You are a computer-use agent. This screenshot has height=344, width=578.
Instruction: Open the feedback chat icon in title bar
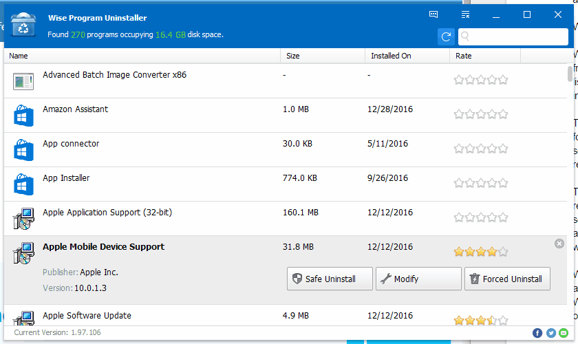pyautogui.click(x=433, y=14)
